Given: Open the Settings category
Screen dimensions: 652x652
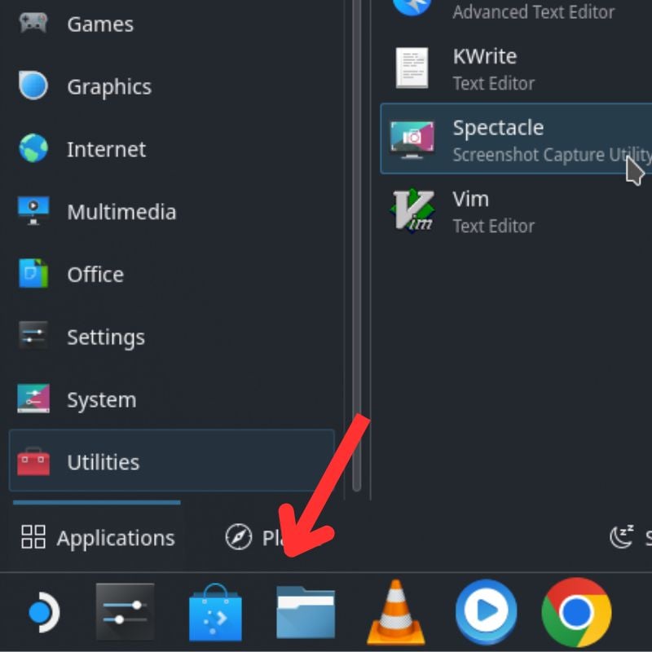Looking at the screenshot, I should click(171, 337).
